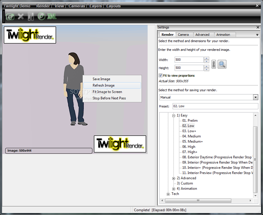Click the Image: 500x444 progress bar

pos(49,150)
